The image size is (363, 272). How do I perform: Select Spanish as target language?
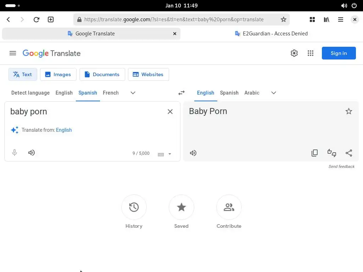[x=229, y=93]
